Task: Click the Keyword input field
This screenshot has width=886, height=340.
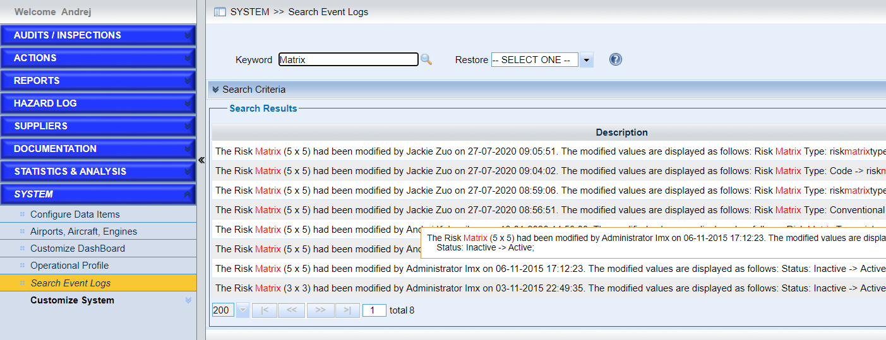Action: coord(348,60)
